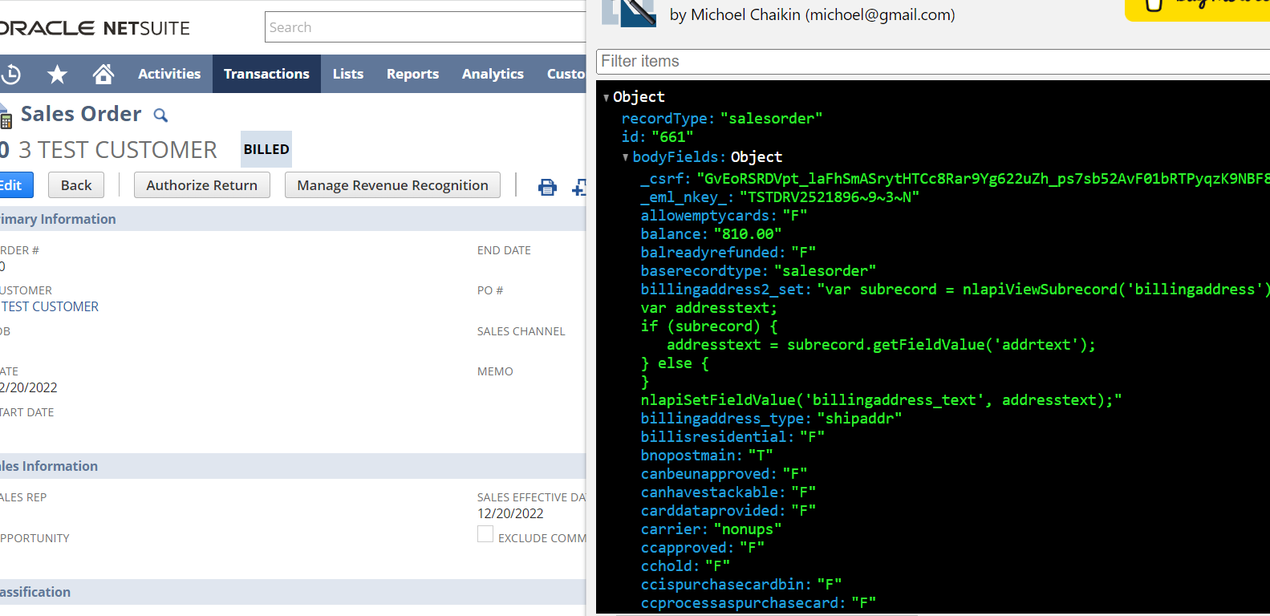The width and height of the screenshot is (1270, 616).
Task: Select the billingaddress_type "shipaddr" line
Action: point(771,419)
